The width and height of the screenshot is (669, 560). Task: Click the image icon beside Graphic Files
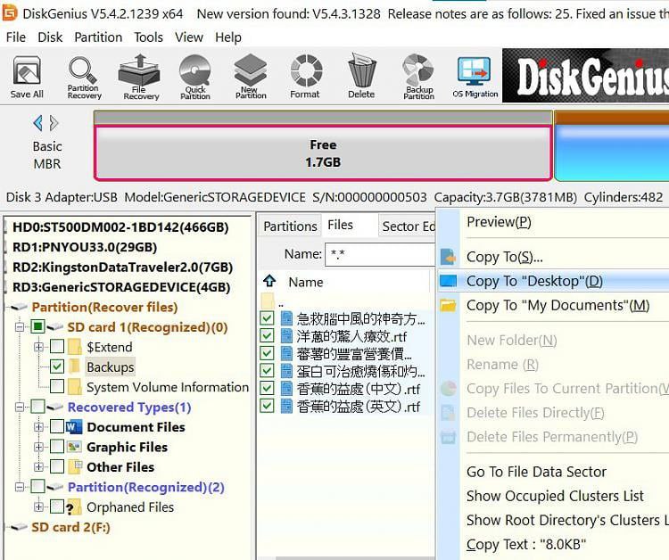(x=74, y=447)
